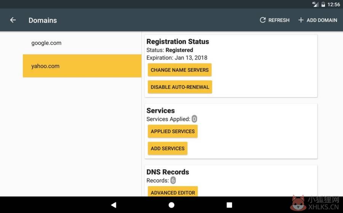Click the ADD DOMAIN text label
The image size is (343, 213).
(x=322, y=20)
